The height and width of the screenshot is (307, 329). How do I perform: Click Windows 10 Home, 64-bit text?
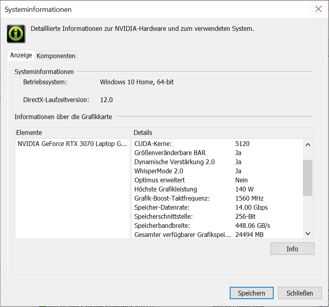pos(137,82)
